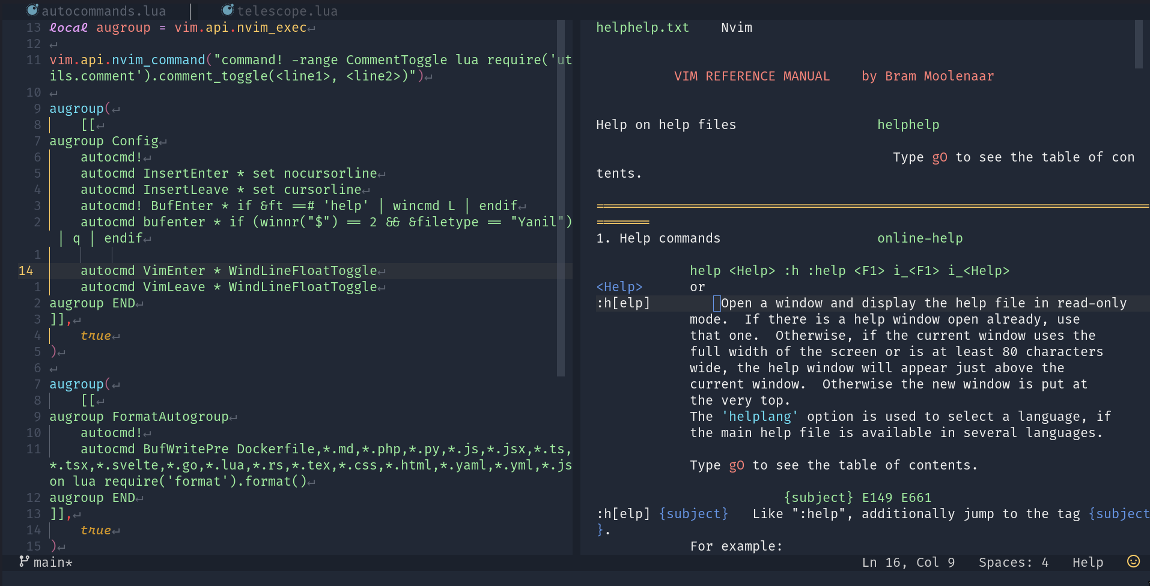Click the E149 error tag
Image resolution: width=1150 pixels, height=586 pixels.
tap(877, 498)
